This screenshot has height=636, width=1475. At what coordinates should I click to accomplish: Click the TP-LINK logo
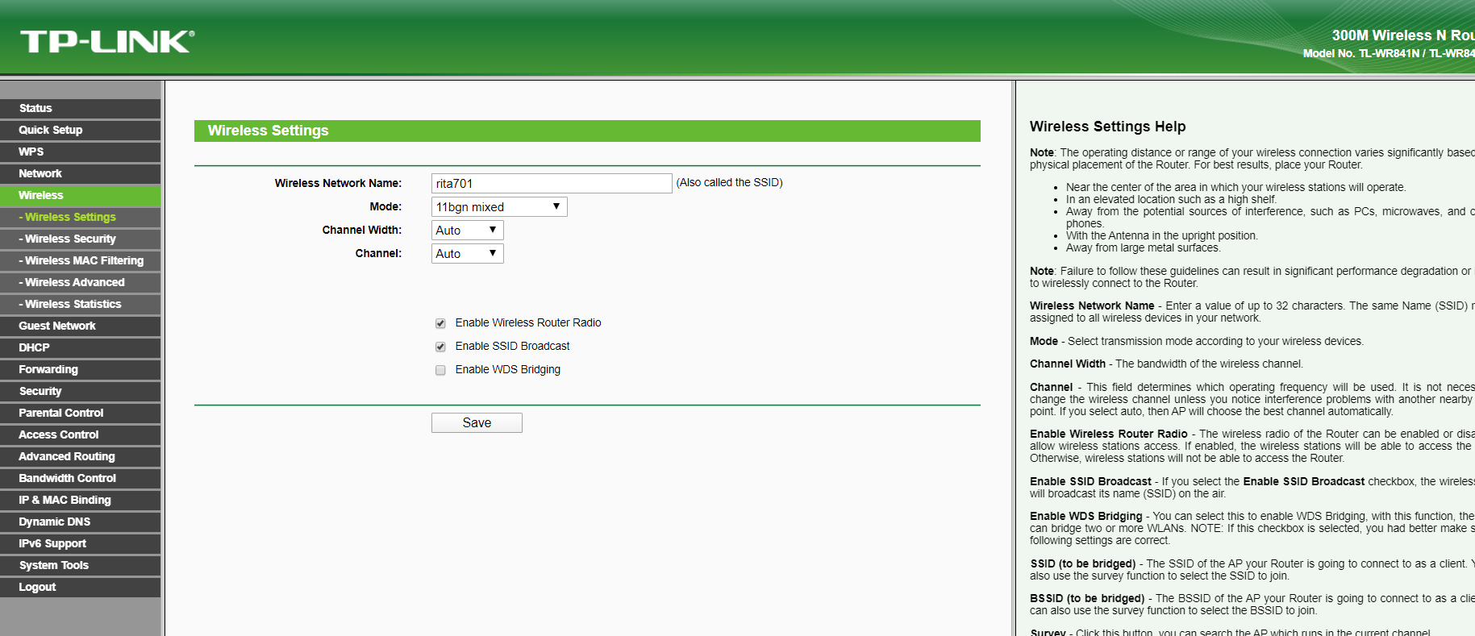[107, 41]
